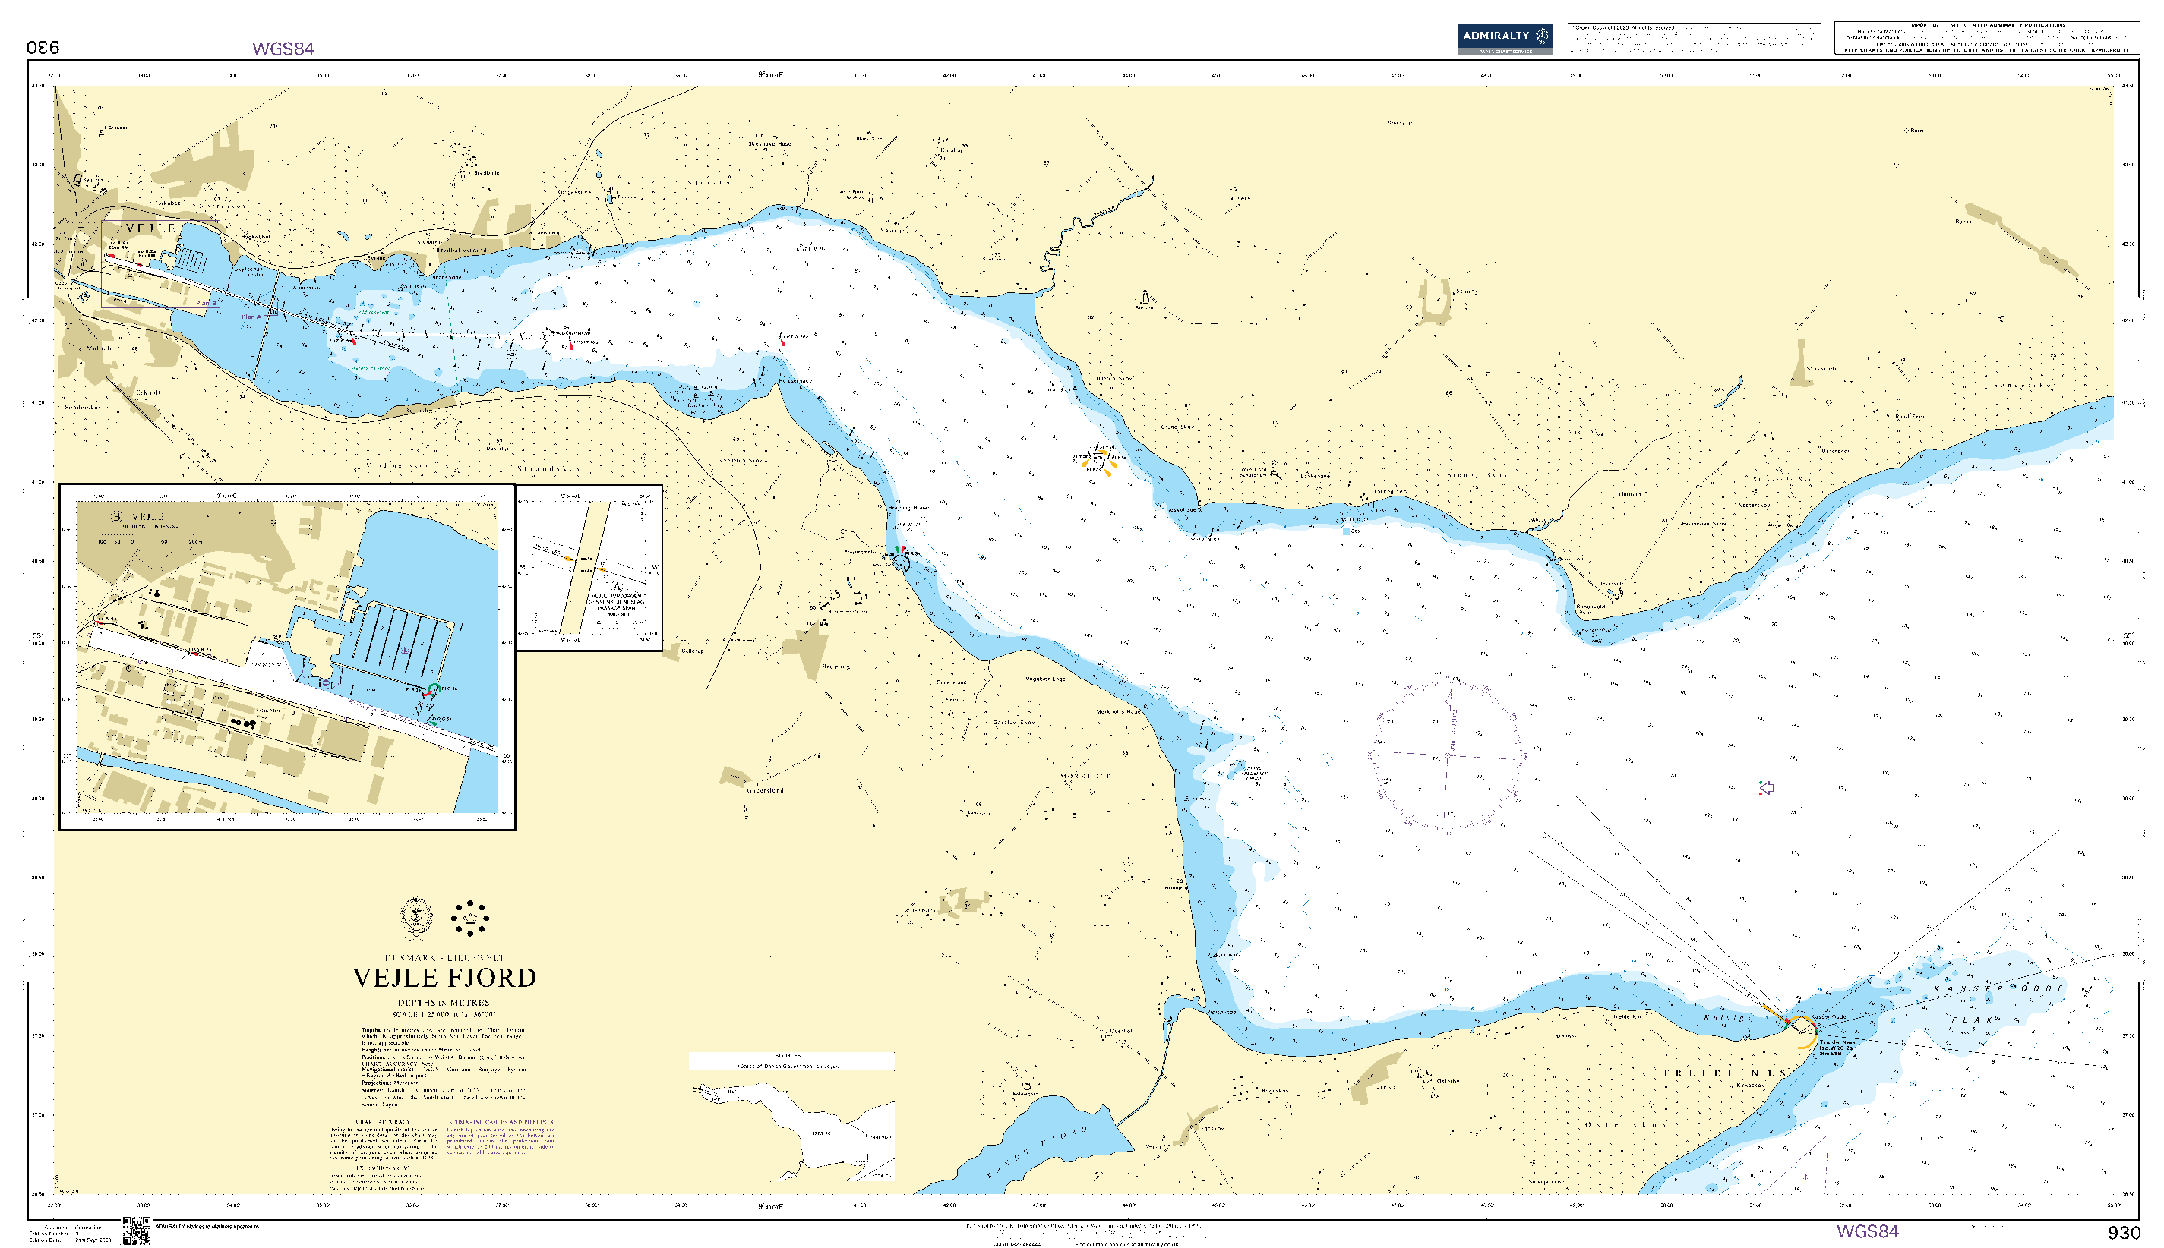Click the red buoy mid-fjord near Holtser Hage
Screen dimensions: 2164x1248
pyautogui.click(x=782, y=343)
